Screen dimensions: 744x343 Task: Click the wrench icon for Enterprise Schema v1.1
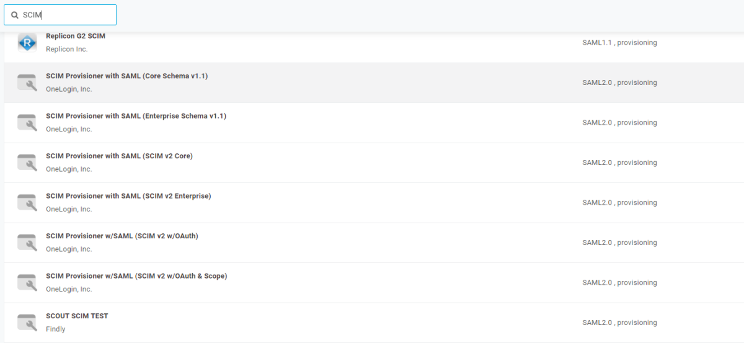click(x=27, y=122)
